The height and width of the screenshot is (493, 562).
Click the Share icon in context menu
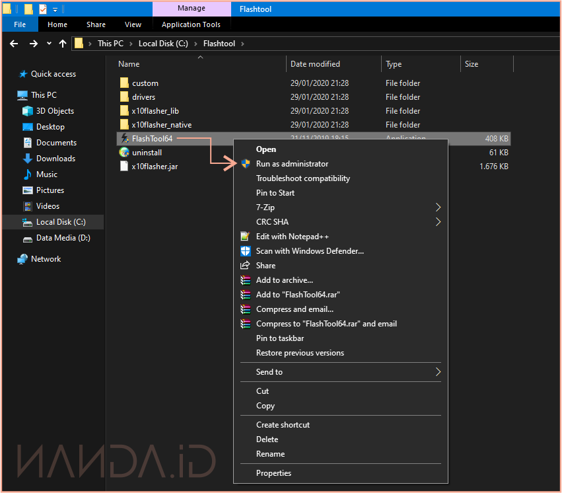(245, 266)
